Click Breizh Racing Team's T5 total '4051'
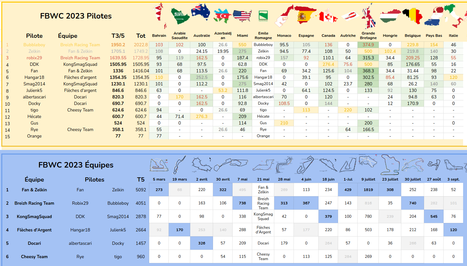This screenshot has width=467, height=266. tap(141, 203)
